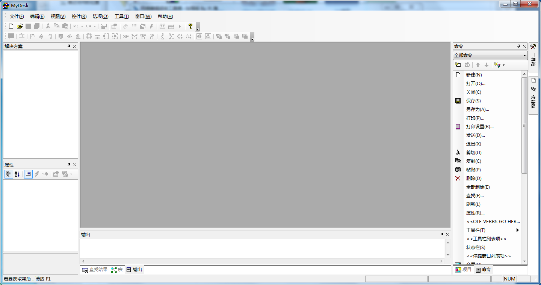
Task: Toggle the pin on the 属性 panel
Action: (69, 165)
